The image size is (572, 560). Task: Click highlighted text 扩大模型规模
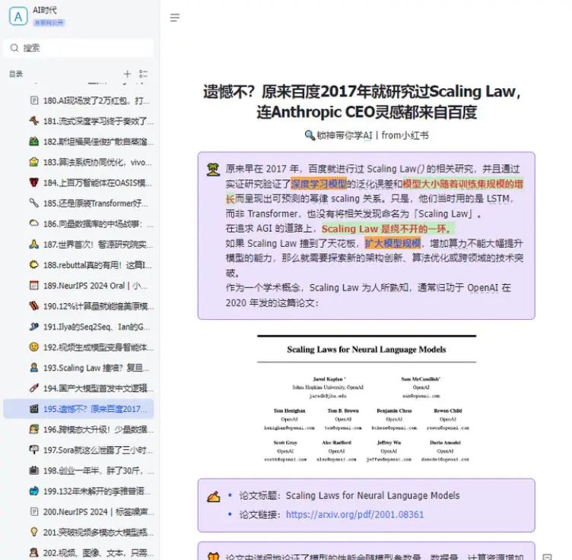coord(393,243)
